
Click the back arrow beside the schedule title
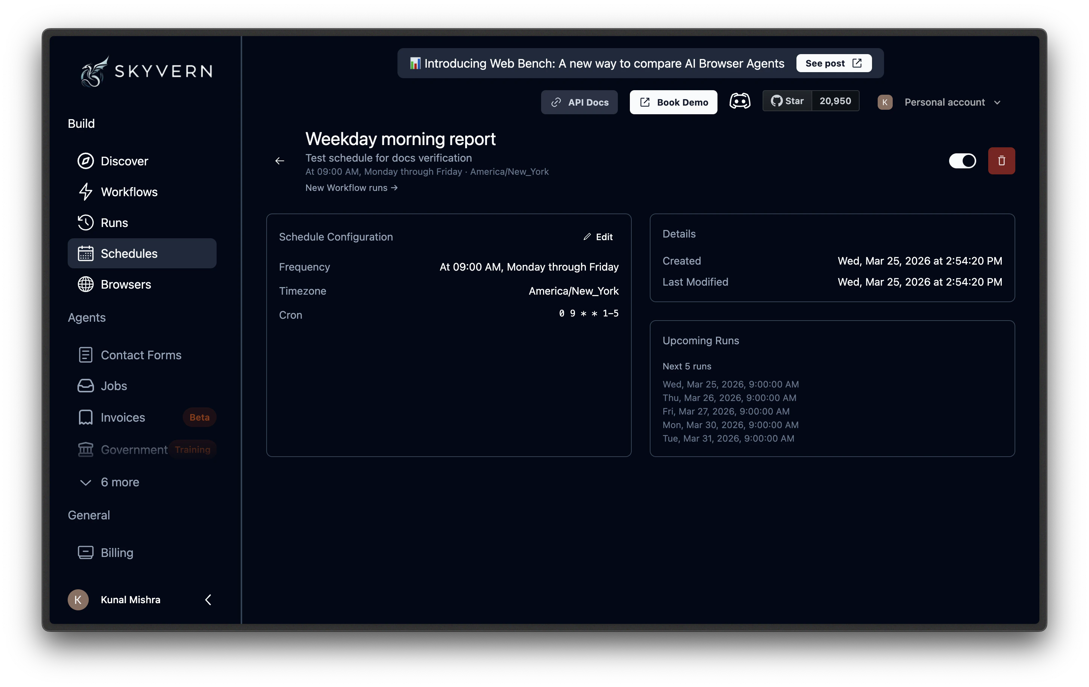coord(279,161)
